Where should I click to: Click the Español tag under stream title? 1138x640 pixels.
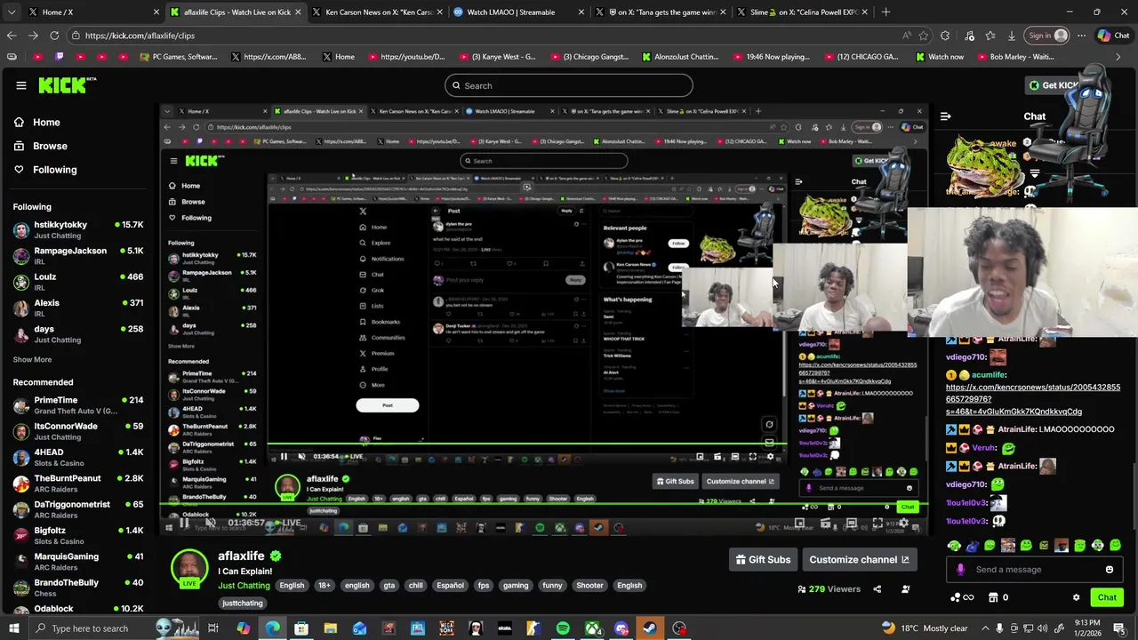coord(450,586)
